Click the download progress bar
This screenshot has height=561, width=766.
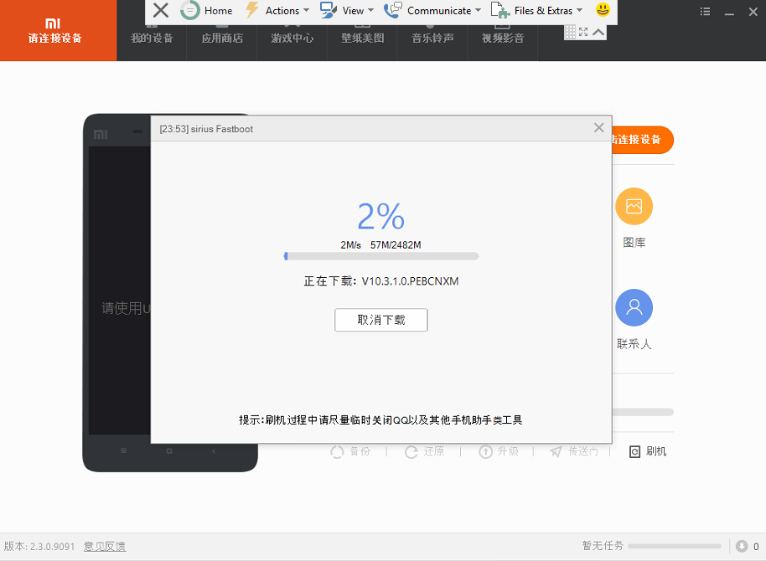tap(381, 256)
